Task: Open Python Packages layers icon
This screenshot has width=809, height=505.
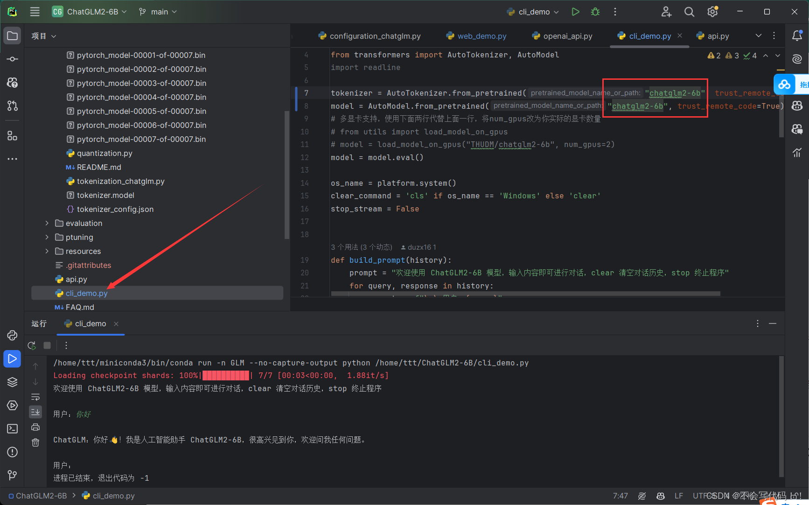Action: coord(13,382)
